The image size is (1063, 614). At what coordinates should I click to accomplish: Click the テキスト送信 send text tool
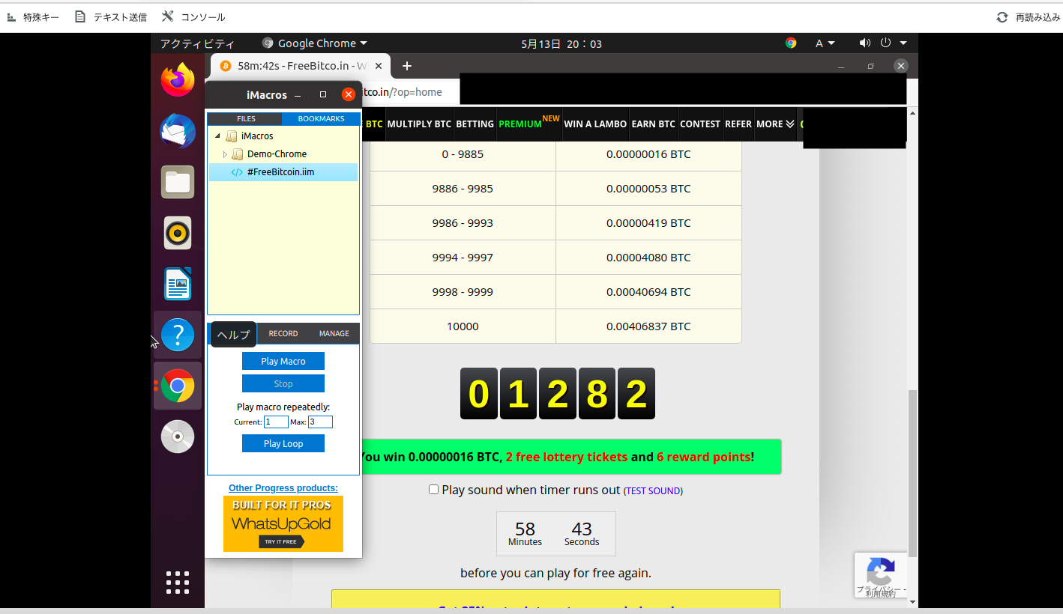coord(111,16)
